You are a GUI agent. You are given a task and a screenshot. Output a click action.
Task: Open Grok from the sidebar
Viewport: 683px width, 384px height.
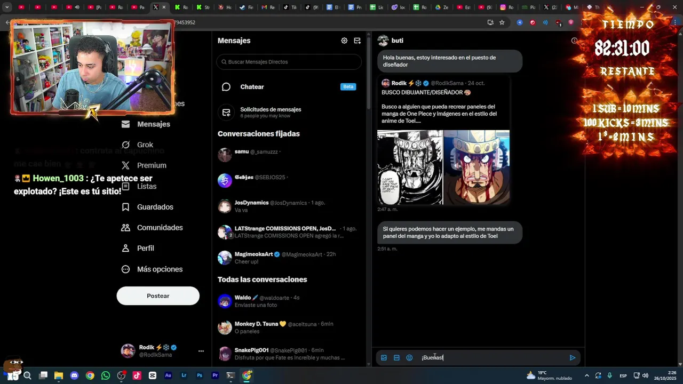pyautogui.click(x=137, y=145)
